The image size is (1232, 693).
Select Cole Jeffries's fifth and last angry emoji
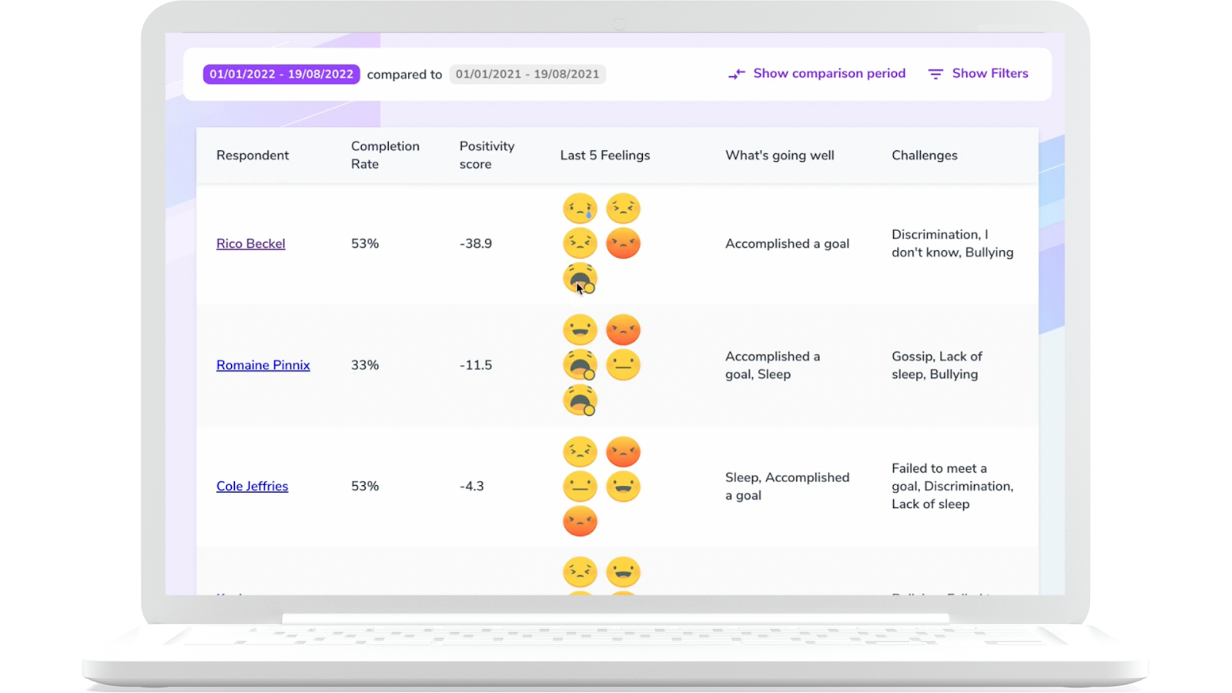click(580, 521)
